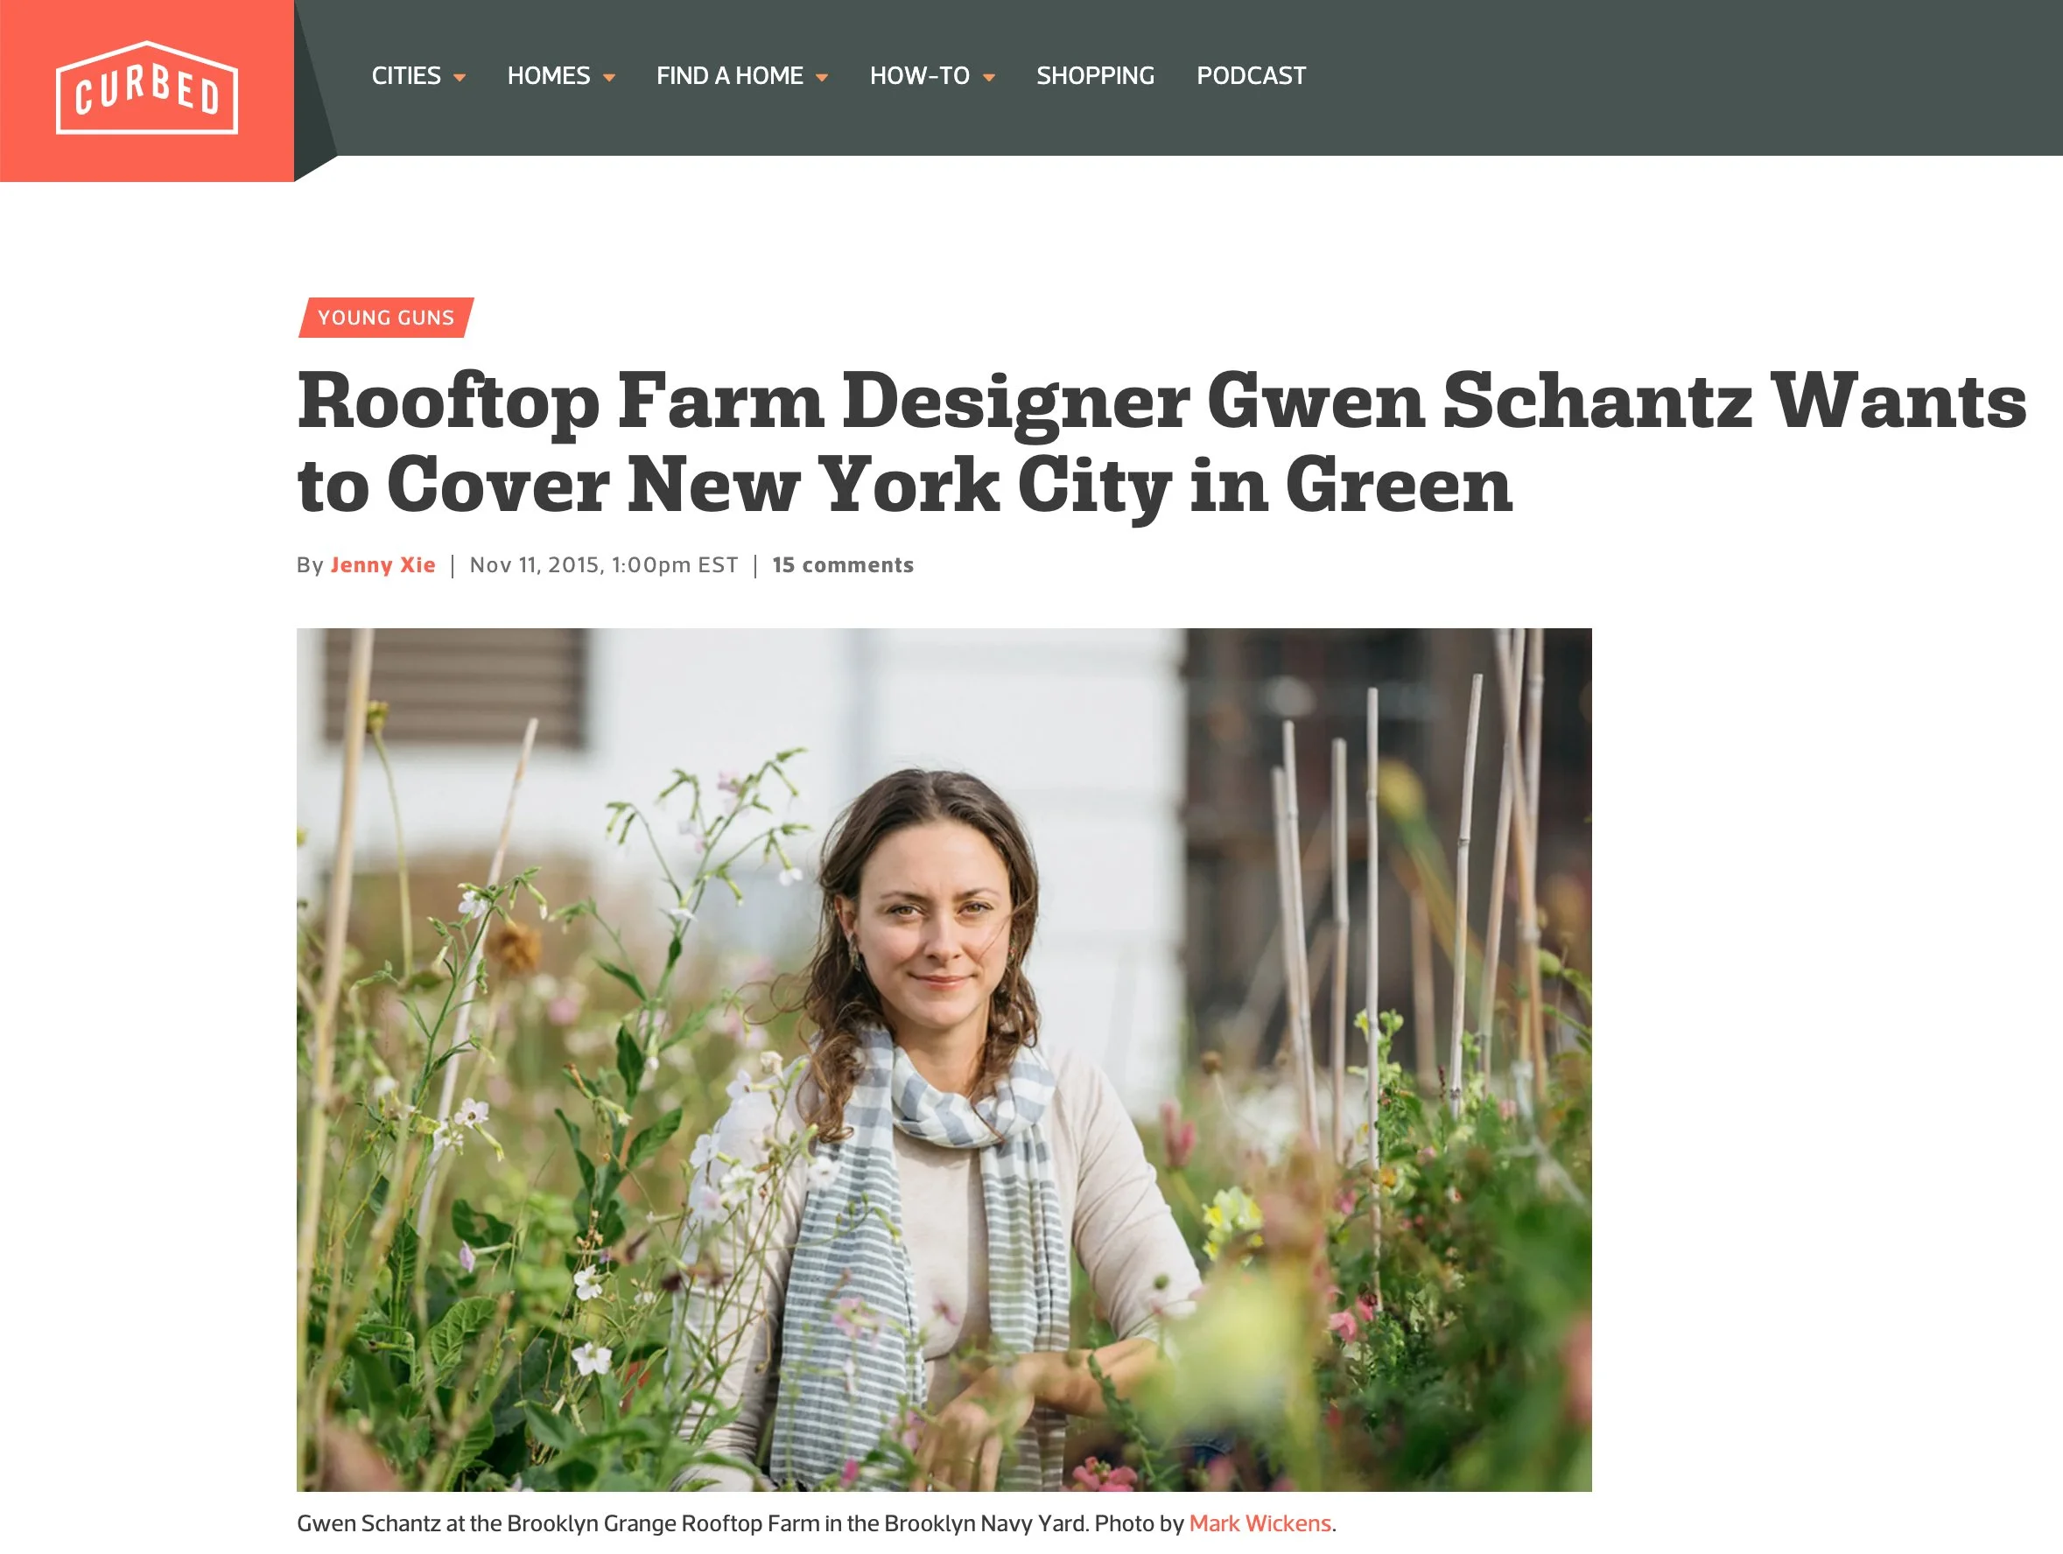
Task: Click the Curbed house logo
Action: pos(146,87)
